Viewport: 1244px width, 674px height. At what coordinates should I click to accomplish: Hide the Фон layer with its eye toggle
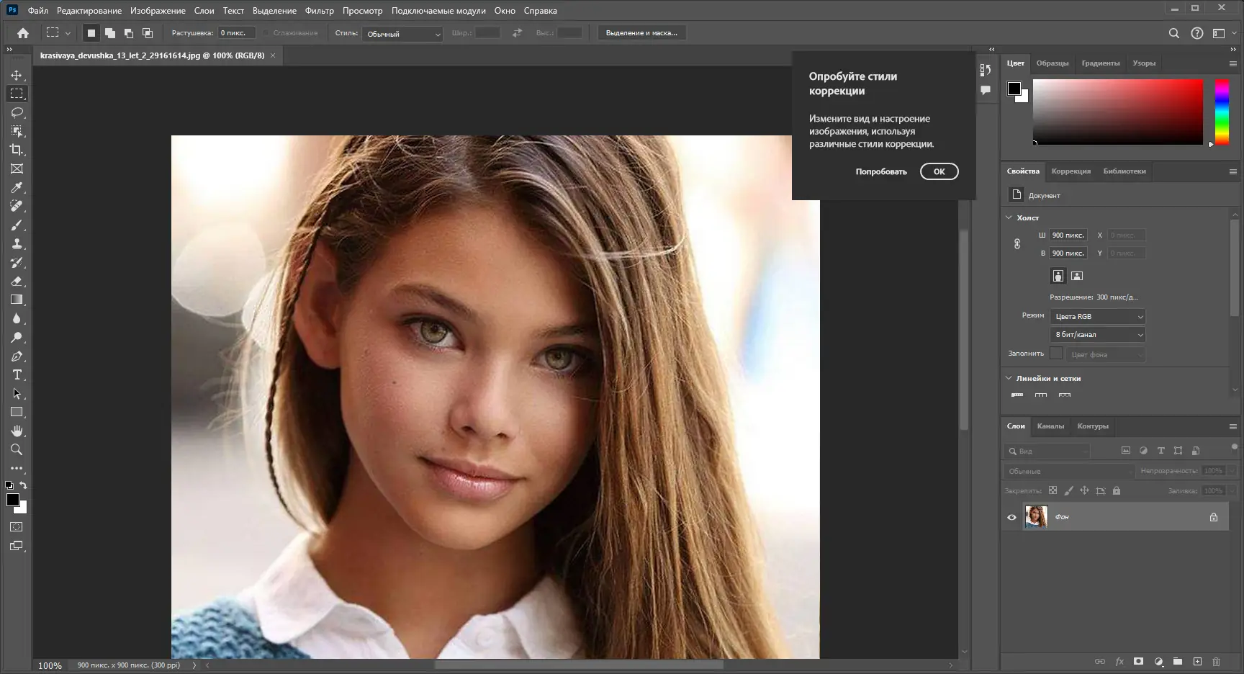(x=1012, y=516)
